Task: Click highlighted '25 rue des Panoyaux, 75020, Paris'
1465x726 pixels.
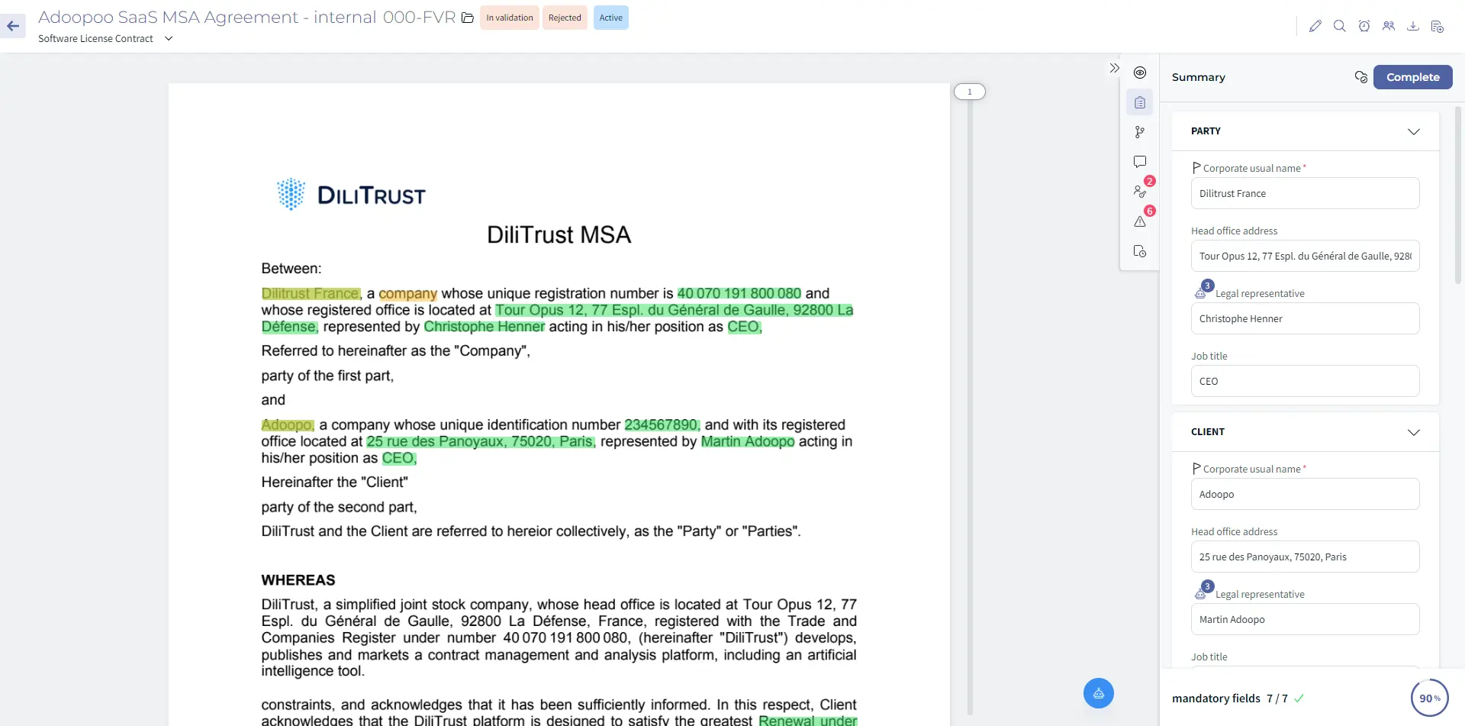Action: click(481, 442)
